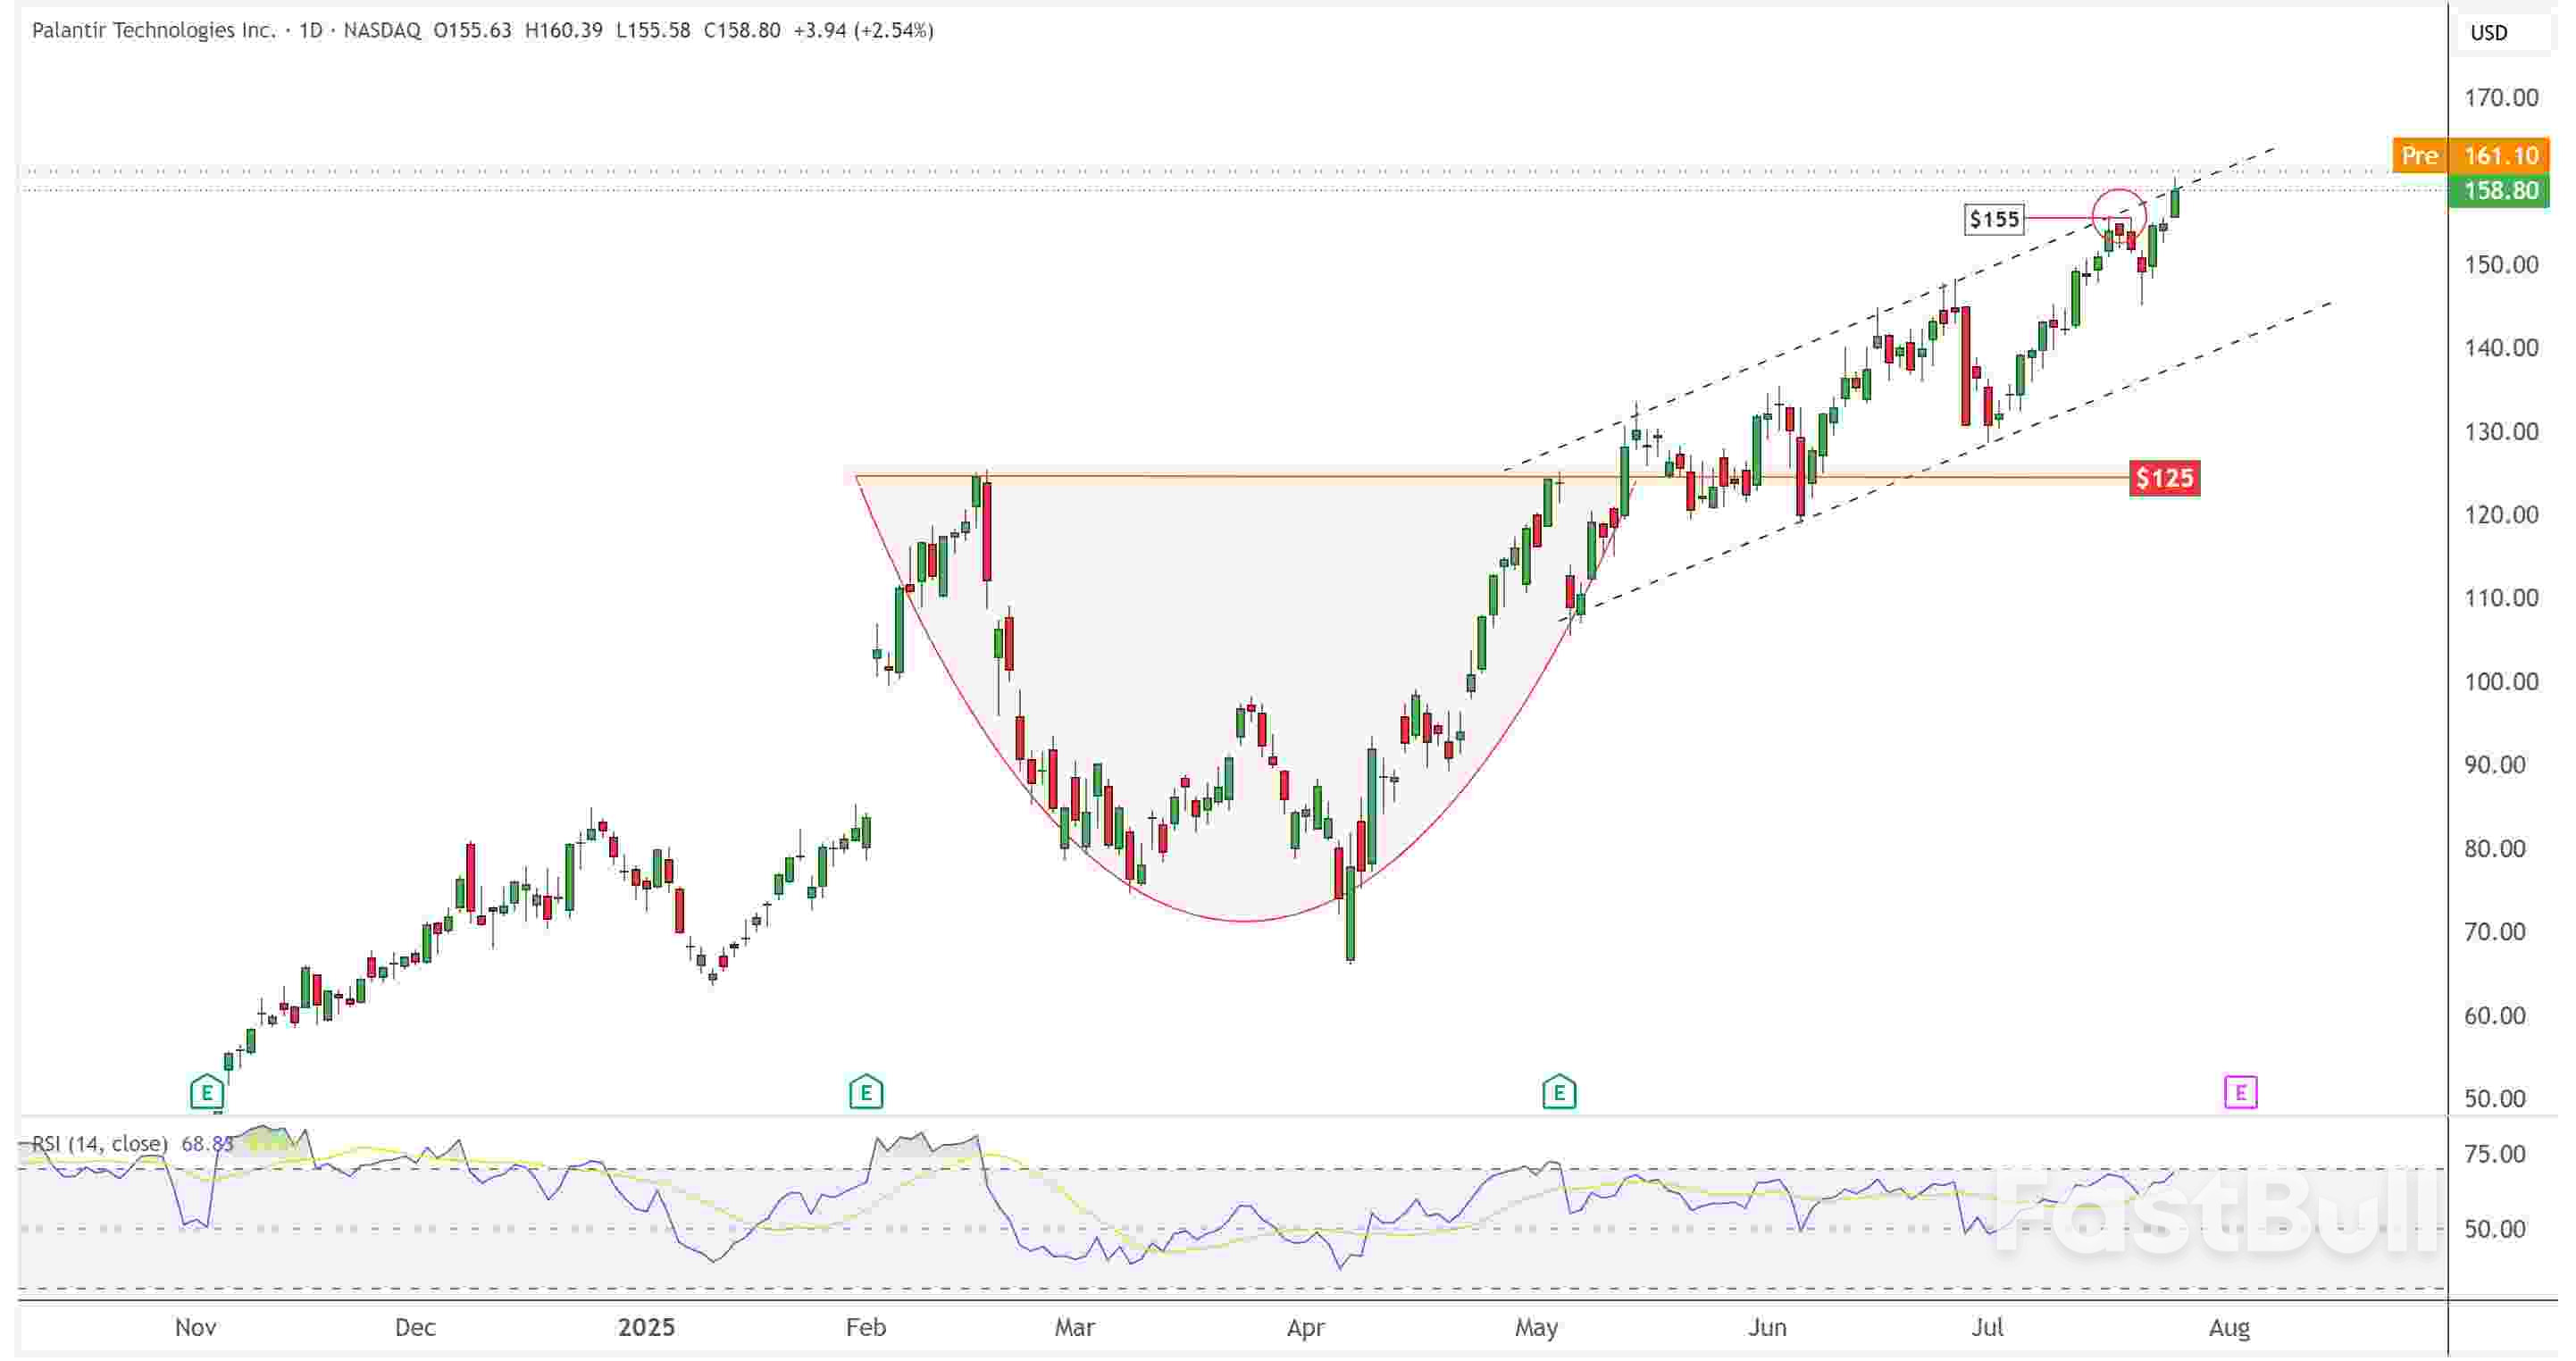Click the orange Pre-market 161.10 price label
2576x1361 pixels.
click(2466, 156)
